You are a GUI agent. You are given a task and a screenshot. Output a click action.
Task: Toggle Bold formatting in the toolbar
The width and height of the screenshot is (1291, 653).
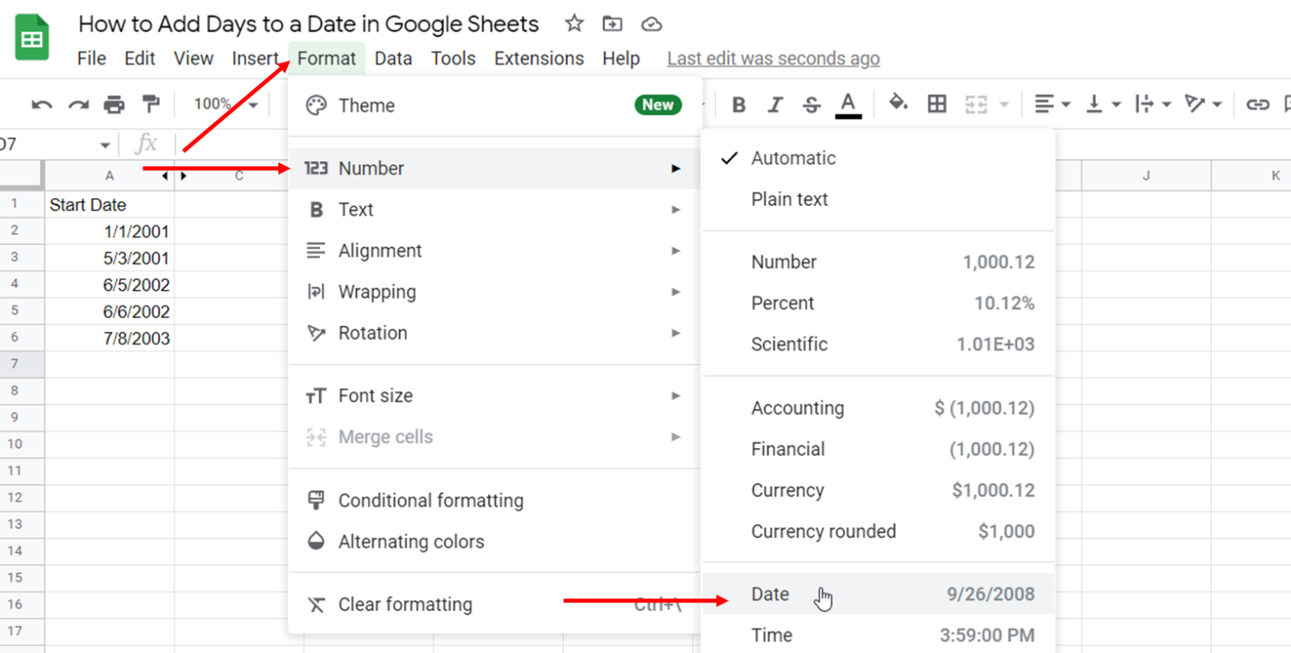click(x=739, y=105)
